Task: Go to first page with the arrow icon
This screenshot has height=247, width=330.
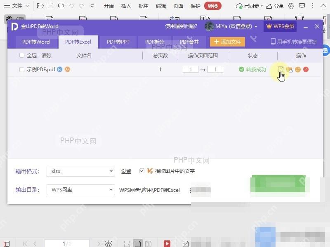Action: 25,244
